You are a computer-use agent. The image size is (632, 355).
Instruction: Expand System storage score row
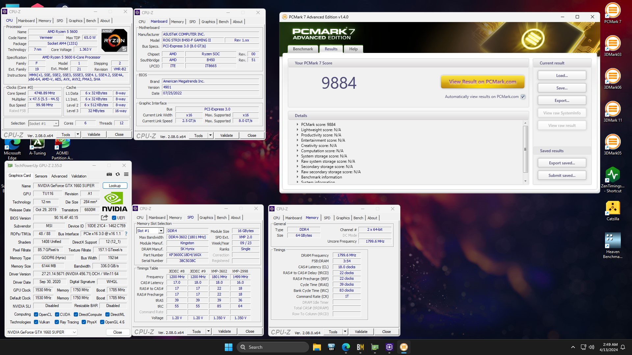297,156
